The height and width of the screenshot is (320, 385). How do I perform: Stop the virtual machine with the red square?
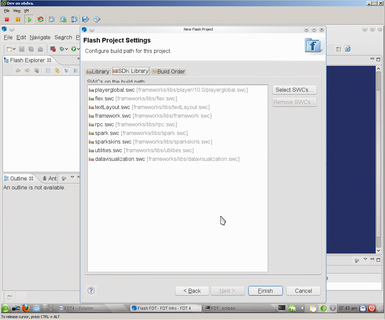(7, 19)
